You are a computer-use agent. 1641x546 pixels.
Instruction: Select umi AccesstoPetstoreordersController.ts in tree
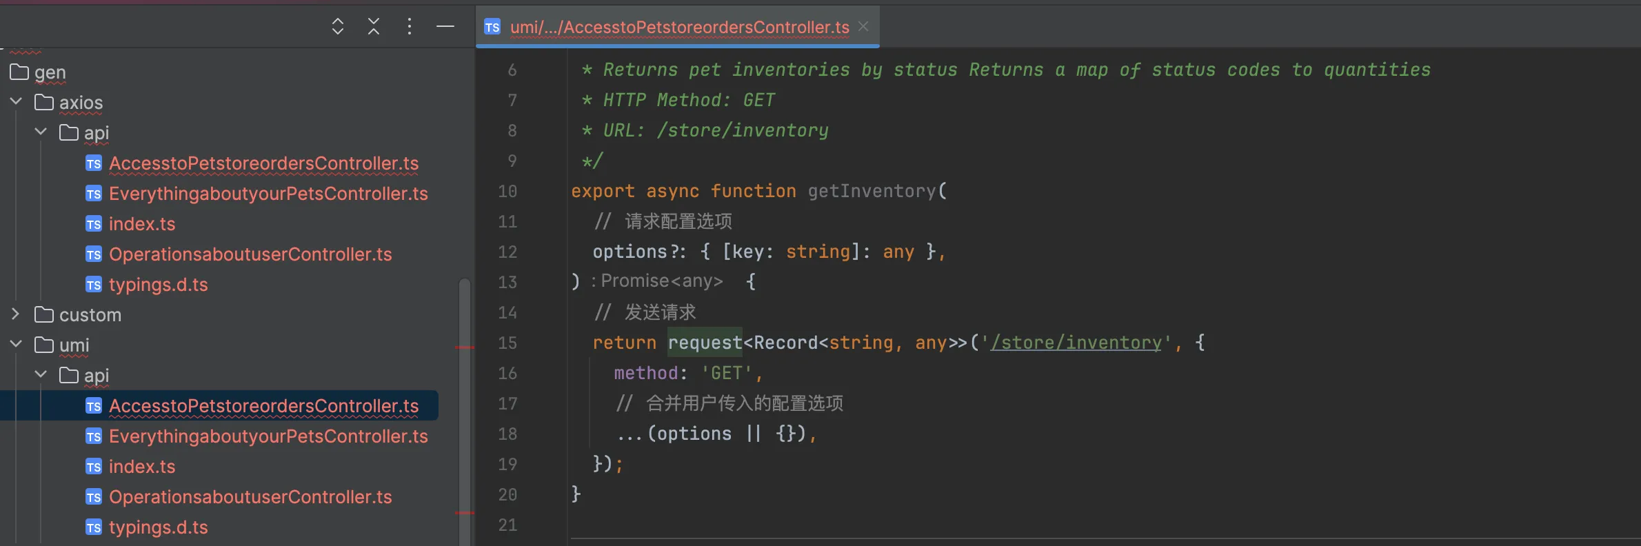point(263,406)
